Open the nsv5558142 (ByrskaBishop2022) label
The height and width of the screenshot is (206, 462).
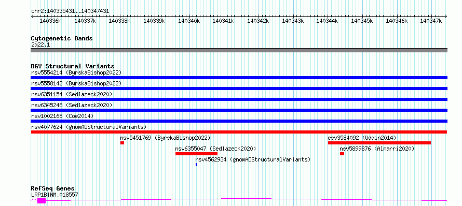pyautogui.click(x=76, y=83)
